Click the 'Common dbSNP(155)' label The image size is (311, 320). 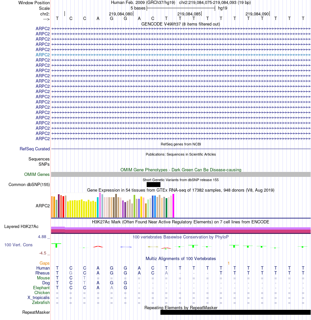coord(29,184)
